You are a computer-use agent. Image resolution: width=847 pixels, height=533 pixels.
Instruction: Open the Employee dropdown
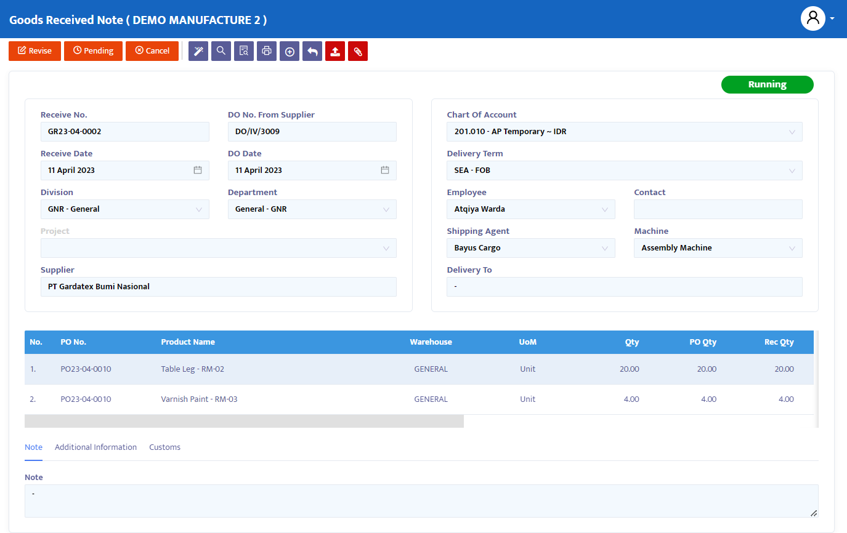pyautogui.click(x=531, y=209)
